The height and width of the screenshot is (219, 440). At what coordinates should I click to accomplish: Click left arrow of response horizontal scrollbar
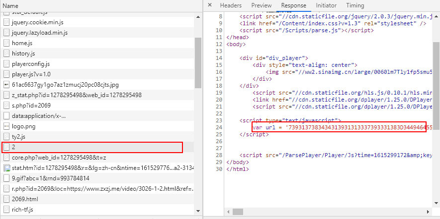point(228,212)
